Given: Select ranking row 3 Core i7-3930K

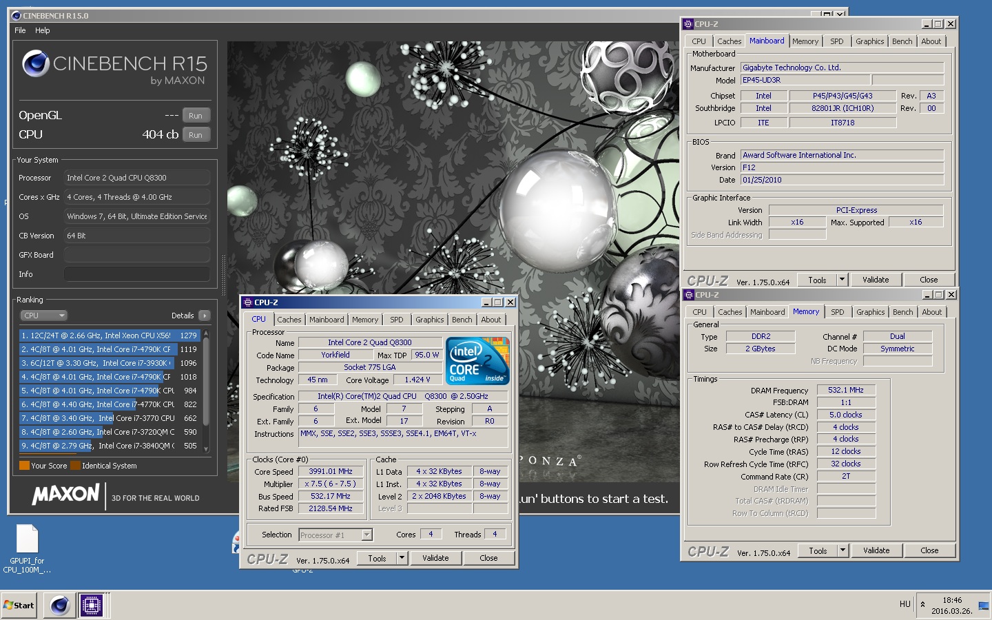Looking at the screenshot, I should tap(110, 363).
